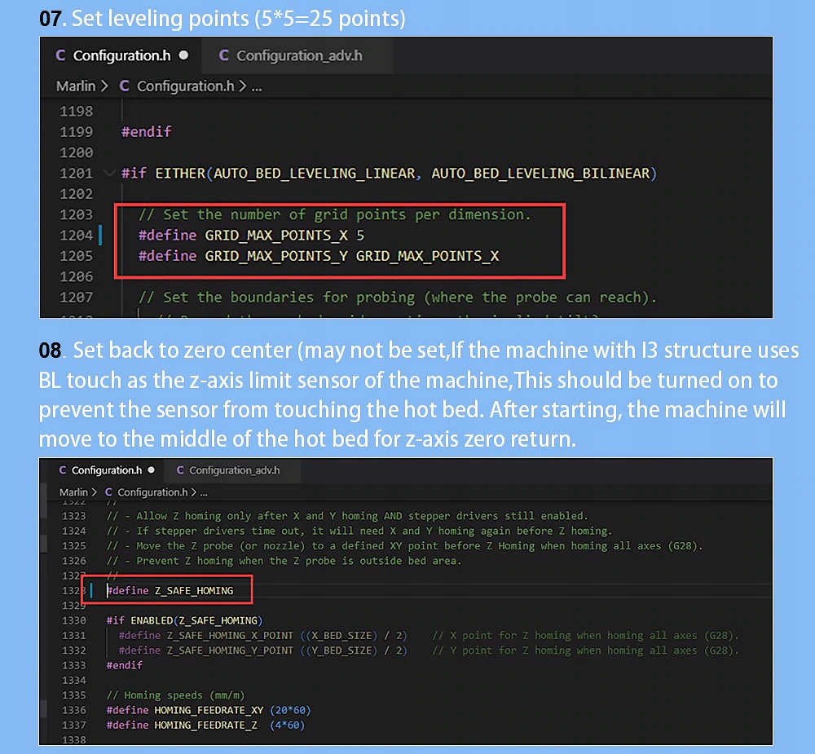The image size is (815, 754).
Task: Click the C file icon on the Configuration.h tab in the step 07 editor
Action: (60, 55)
